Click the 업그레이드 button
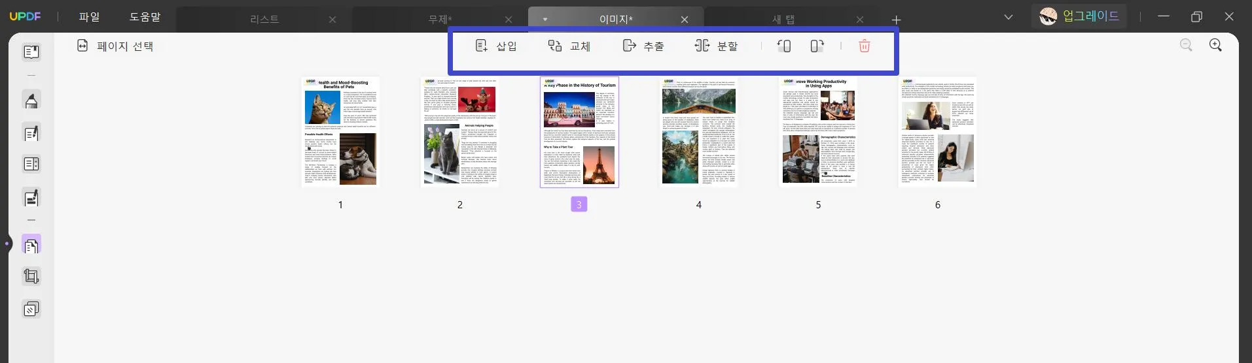1252x363 pixels. point(1079,16)
